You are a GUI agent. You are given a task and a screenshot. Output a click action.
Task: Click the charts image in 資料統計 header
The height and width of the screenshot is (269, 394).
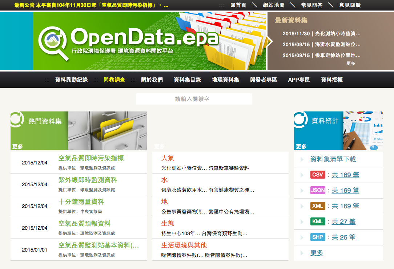point(363,131)
